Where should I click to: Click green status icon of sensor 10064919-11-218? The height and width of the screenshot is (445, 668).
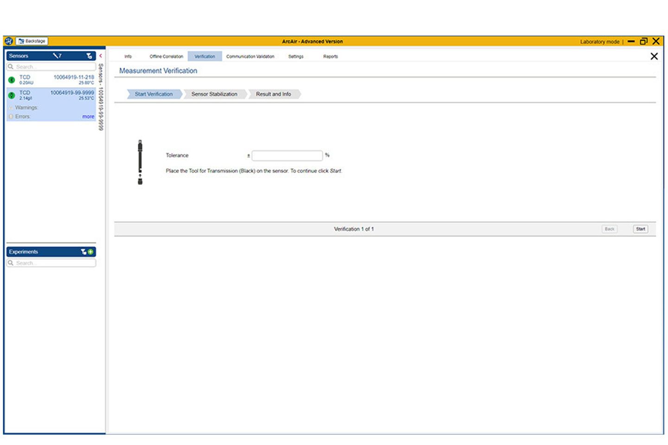tap(12, 80)
